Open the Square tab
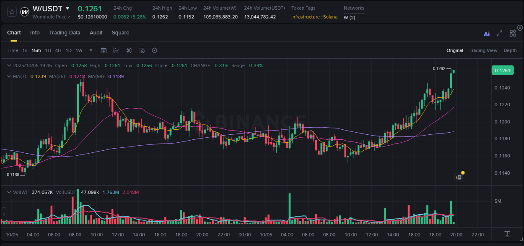 tap(120, 32)
